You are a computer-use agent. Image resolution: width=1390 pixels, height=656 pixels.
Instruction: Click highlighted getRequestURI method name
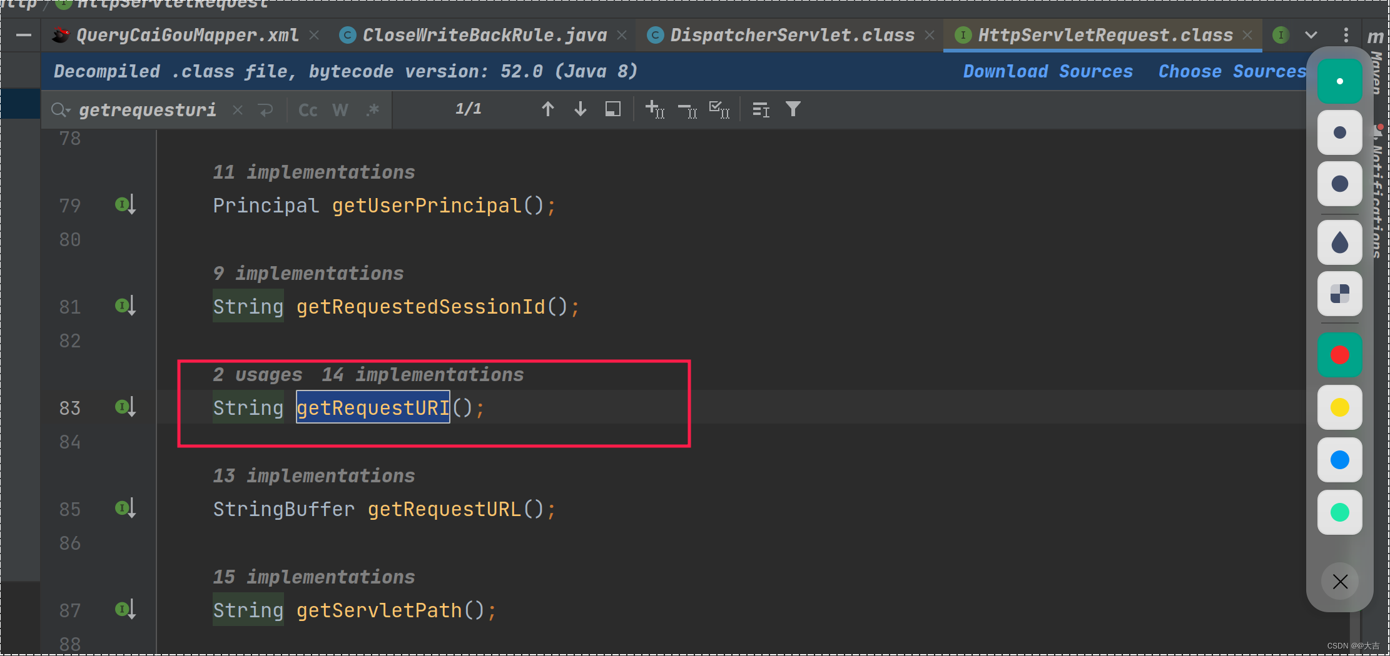tap(373, 408)
